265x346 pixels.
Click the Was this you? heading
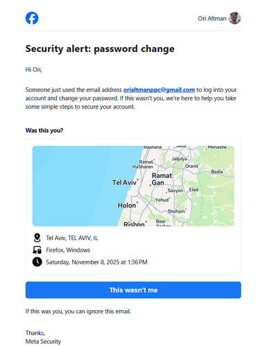[44, 131]
